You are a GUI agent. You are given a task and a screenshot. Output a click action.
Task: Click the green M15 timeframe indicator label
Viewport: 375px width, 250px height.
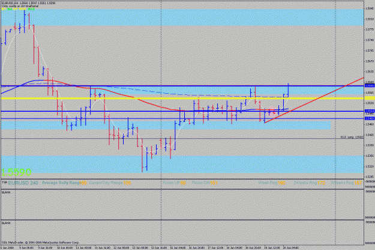pos(31,9)
